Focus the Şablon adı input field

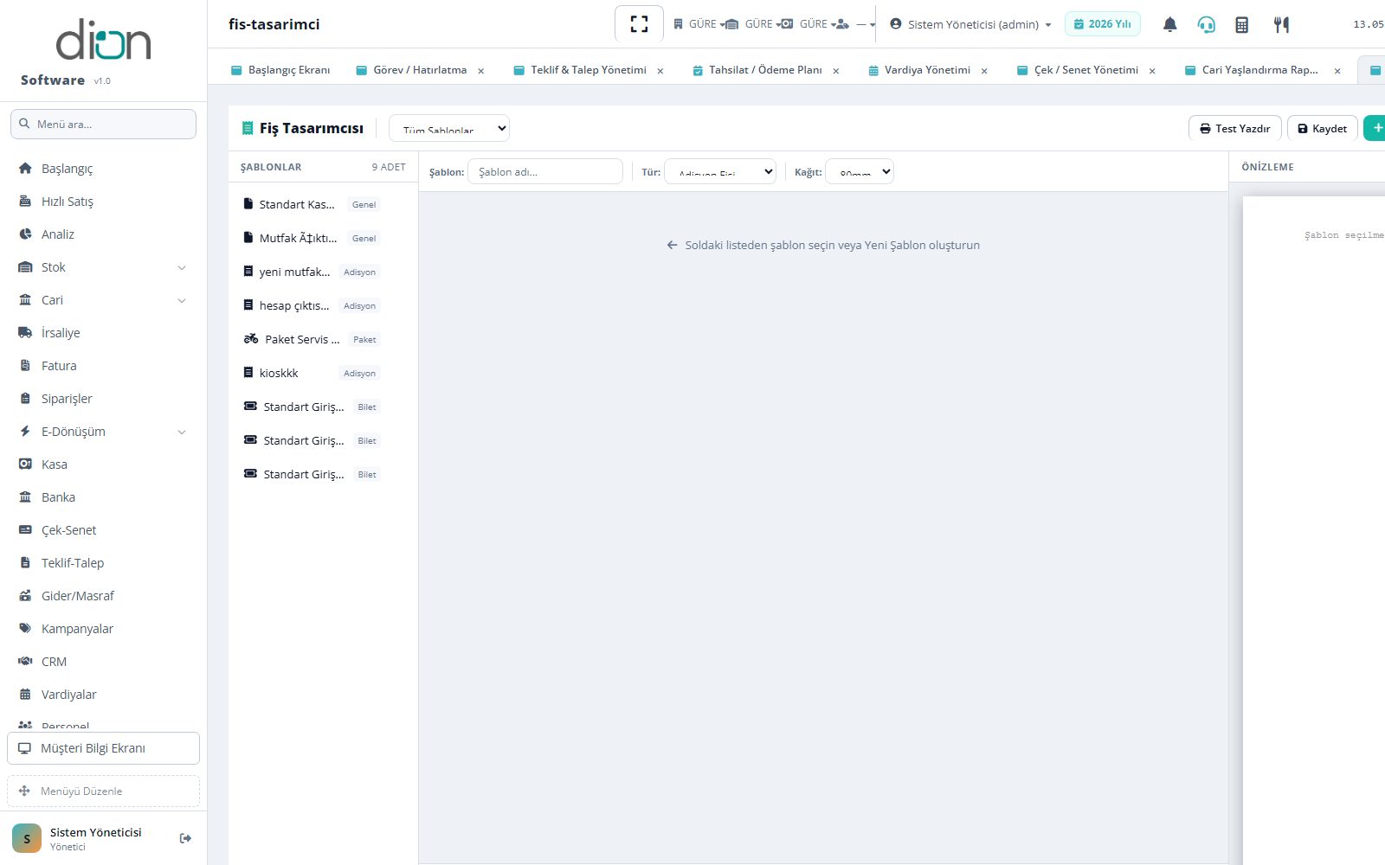545,171
